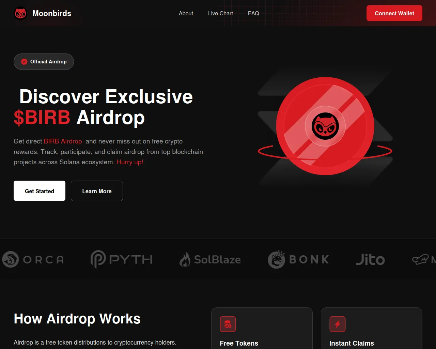Viewport: 436px width, 349px height.
Task: Click the Connect Wallet button
Action: tap(394, 13)
